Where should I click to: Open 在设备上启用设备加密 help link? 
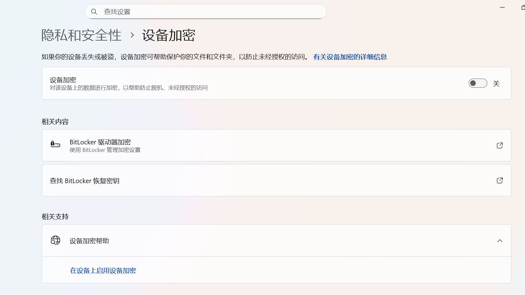(103, 271)
